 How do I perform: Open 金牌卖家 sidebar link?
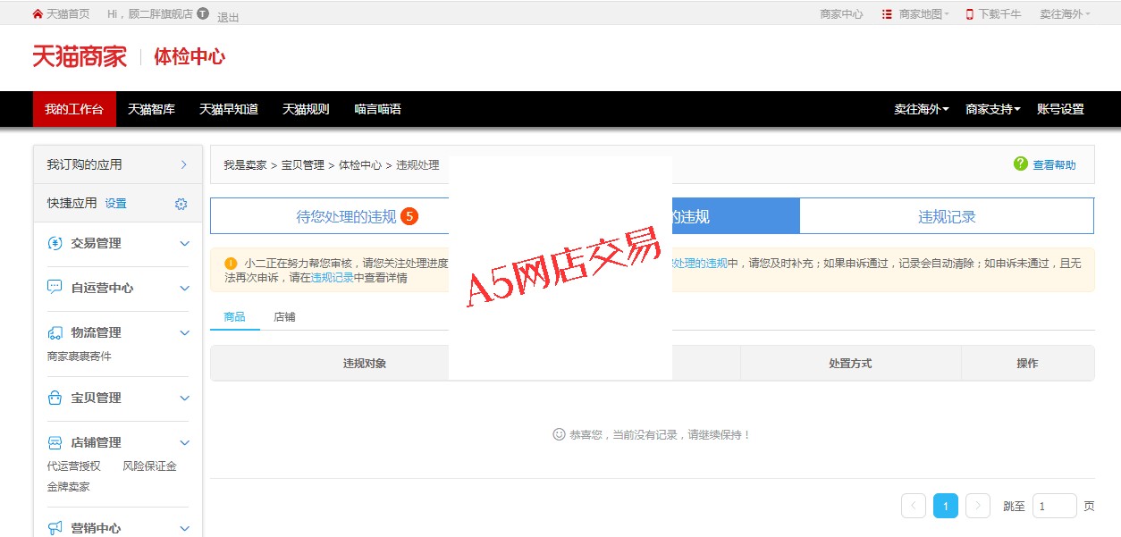69,487
